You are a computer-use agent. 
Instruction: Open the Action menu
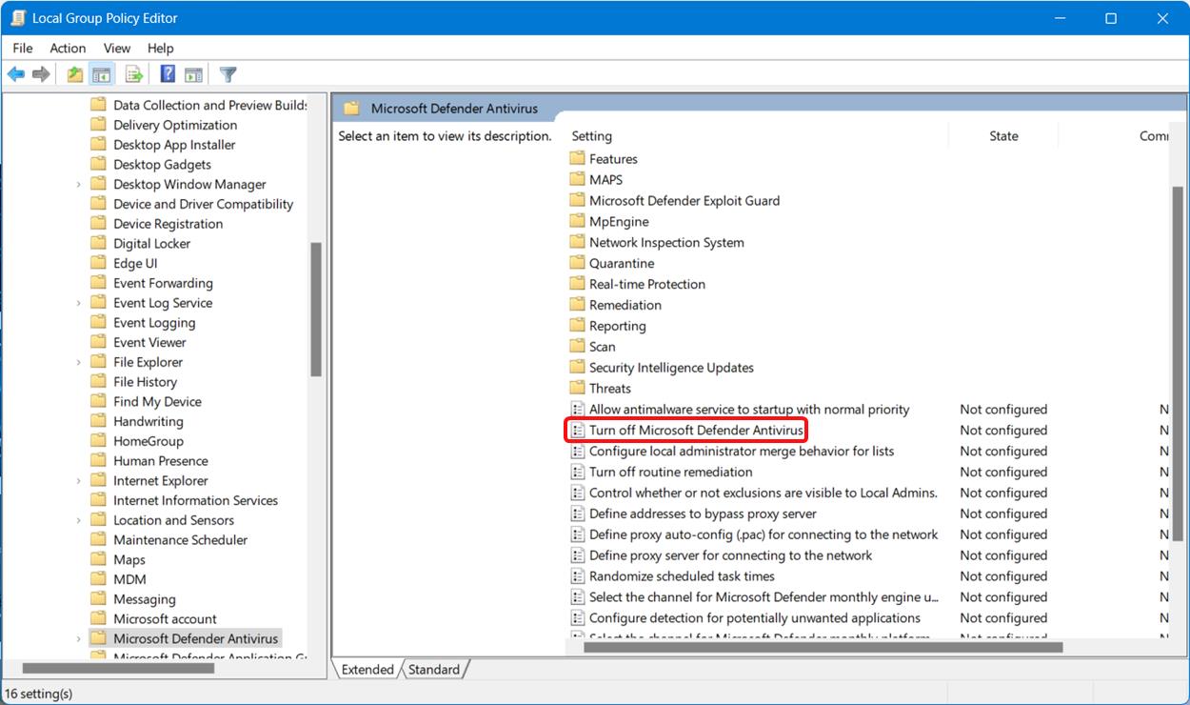(67, 48)
